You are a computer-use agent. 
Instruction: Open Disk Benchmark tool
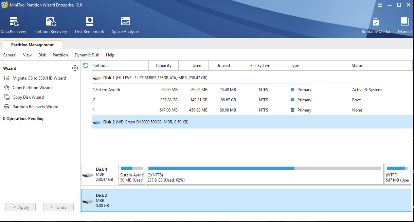[90, 25]
